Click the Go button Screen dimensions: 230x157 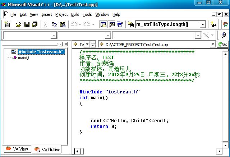pos(223,44)
